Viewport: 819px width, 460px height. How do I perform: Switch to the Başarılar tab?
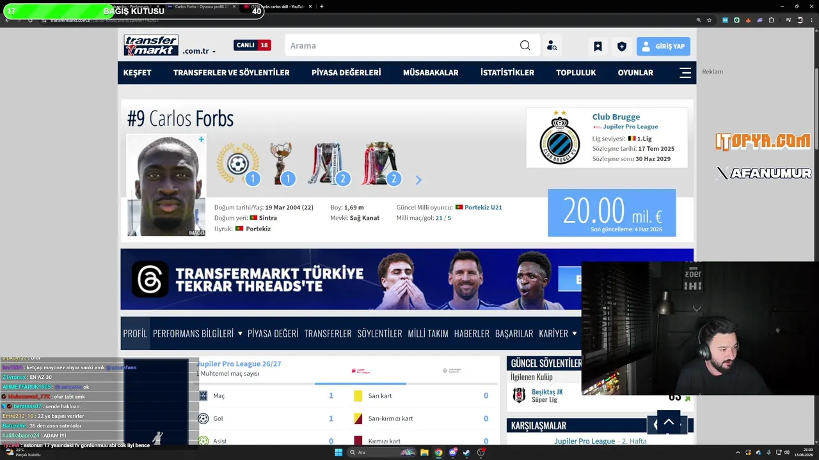(x=514, y=333)
